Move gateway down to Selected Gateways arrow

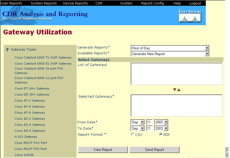click(174, 89)
